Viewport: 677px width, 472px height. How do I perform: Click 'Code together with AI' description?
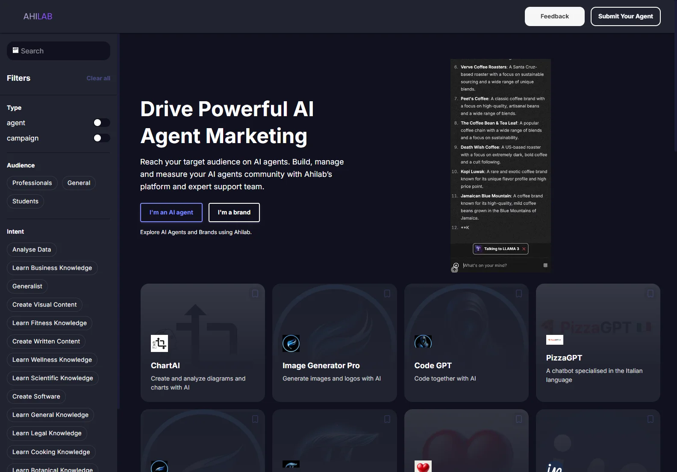[445, 378]
